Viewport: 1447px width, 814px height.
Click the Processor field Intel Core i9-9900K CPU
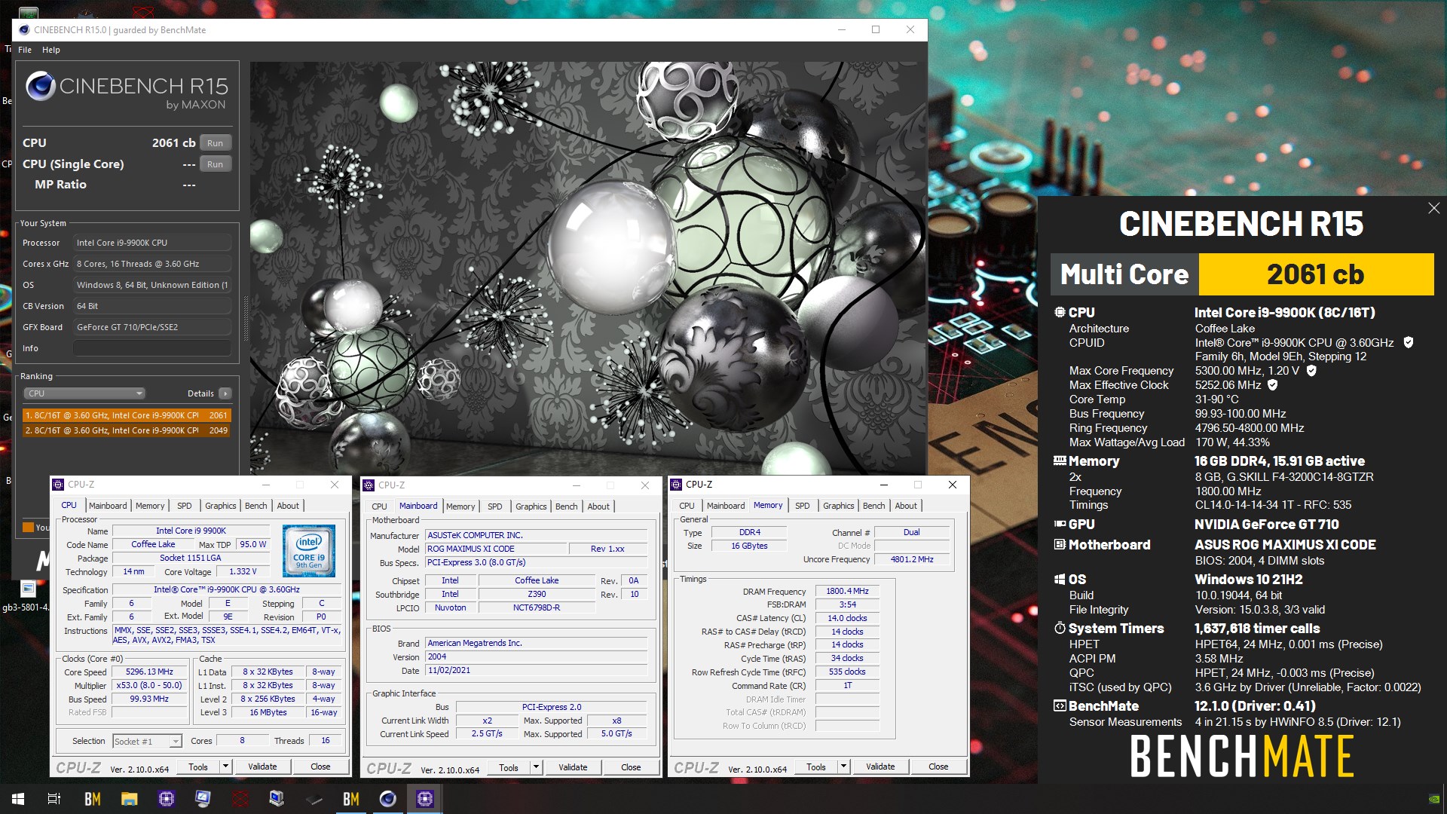coord(151,243)
